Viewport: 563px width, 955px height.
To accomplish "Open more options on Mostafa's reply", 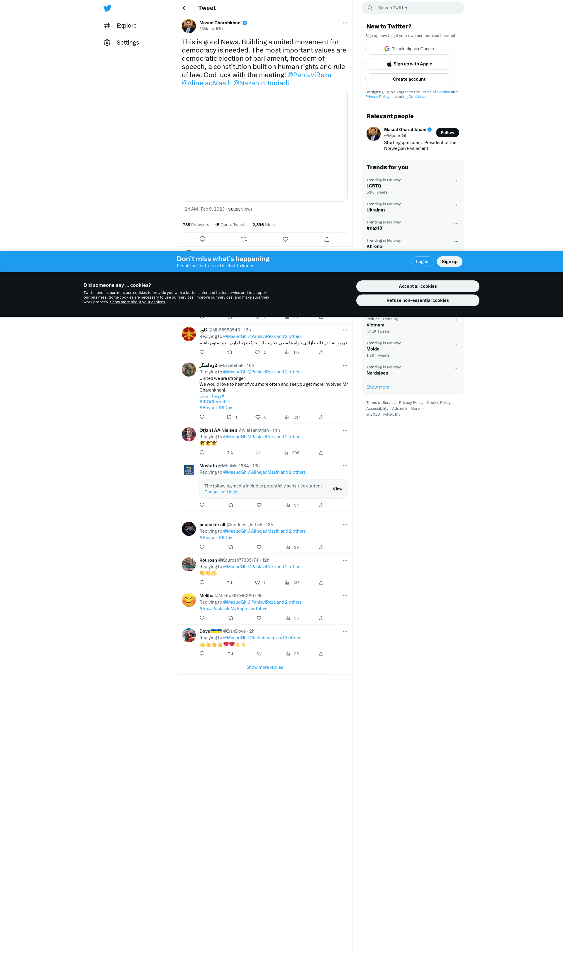I will click(345, 466).
